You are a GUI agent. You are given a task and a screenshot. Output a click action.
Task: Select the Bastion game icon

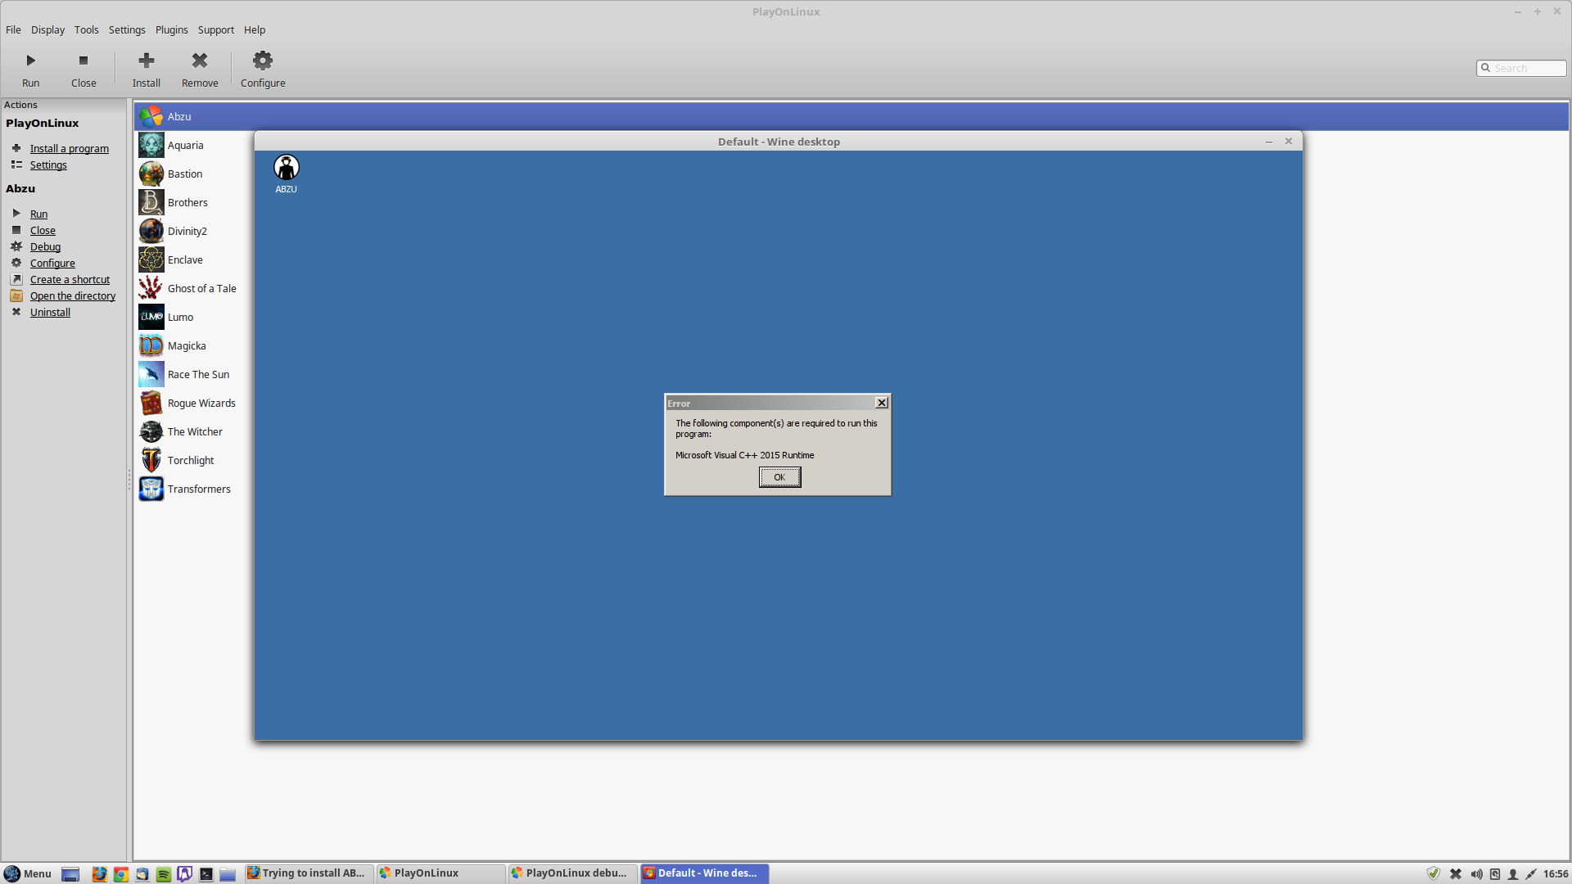[151, 174]
